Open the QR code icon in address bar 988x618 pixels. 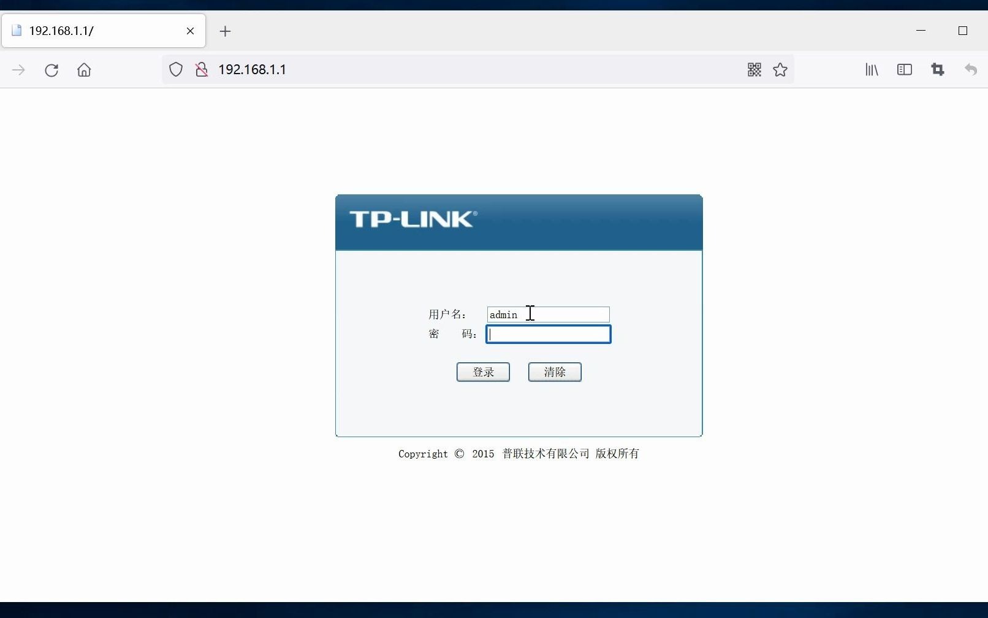tap(754, 70)
